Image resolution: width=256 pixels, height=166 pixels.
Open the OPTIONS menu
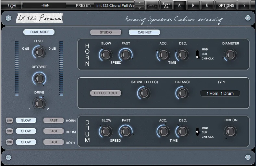click(x=226, y=6)
